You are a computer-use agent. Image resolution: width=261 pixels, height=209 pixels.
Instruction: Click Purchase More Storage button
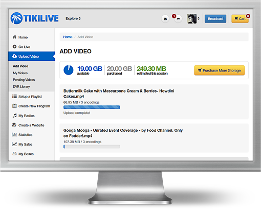click(x=220, y=71)
